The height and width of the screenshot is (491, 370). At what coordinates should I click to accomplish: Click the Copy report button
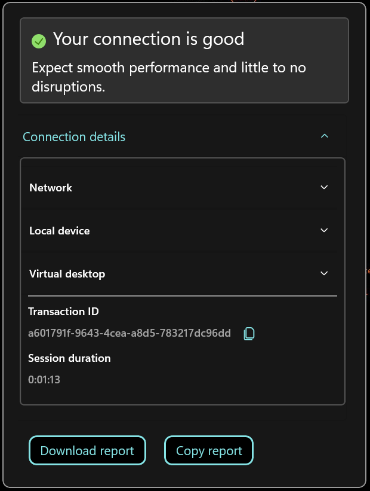[209, 450]
